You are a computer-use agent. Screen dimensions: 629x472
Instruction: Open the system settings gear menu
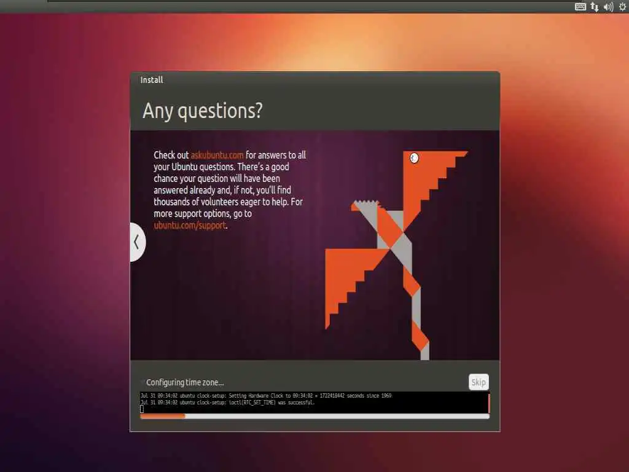623,6
